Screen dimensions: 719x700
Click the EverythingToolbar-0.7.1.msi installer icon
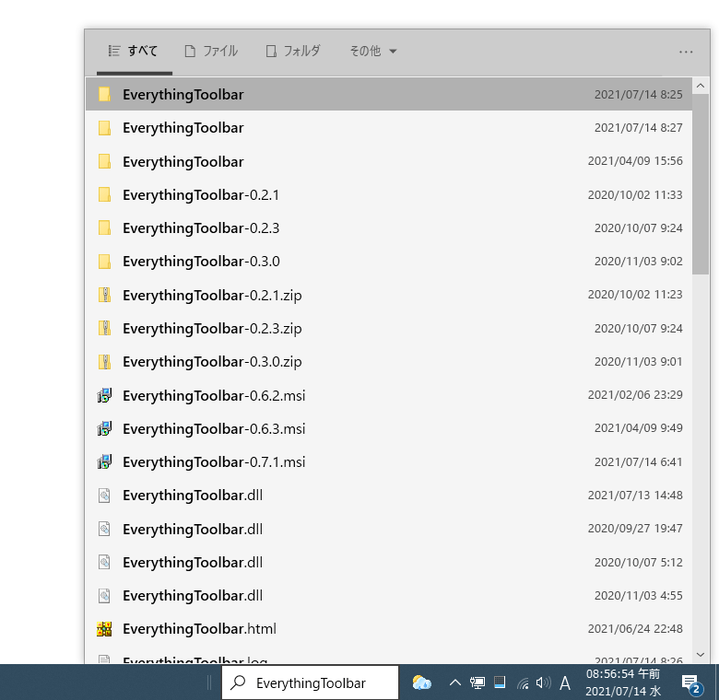click(x=104, y=461)
